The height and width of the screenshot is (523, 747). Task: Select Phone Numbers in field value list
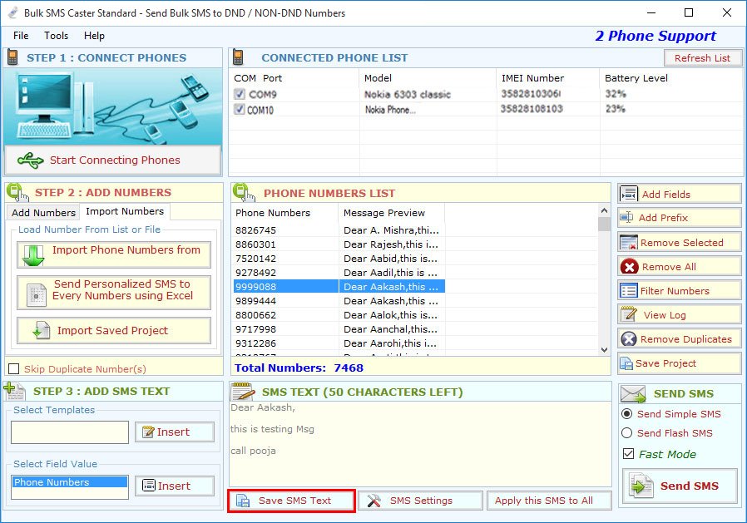[x=70, y=482]
